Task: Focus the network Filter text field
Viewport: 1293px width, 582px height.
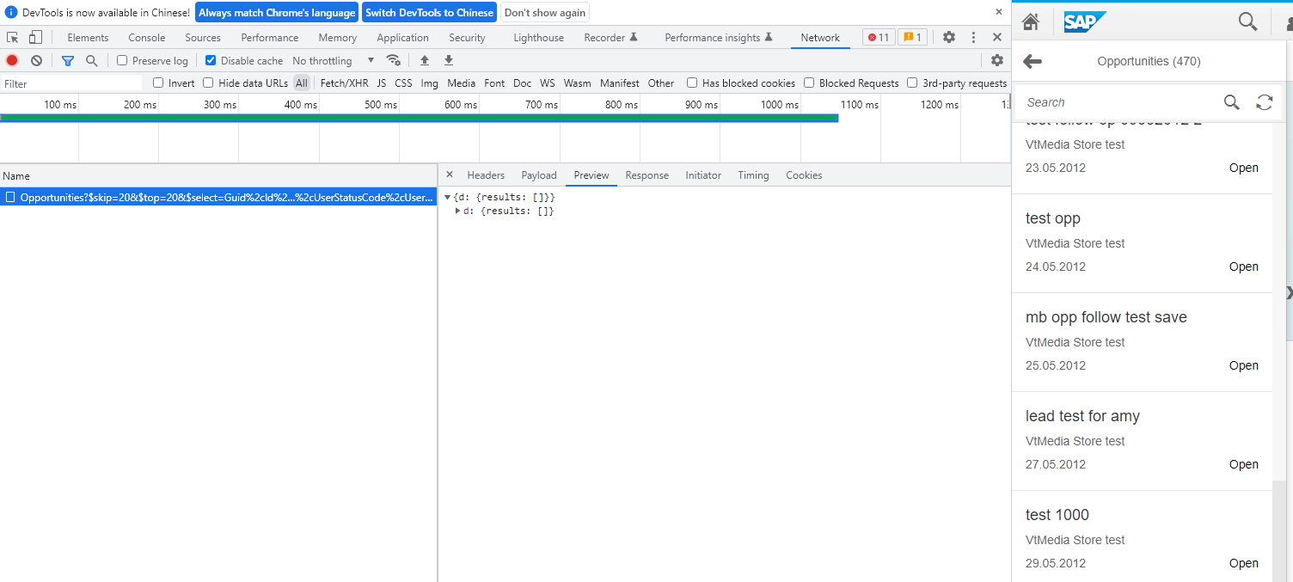Action: point(71,83)
